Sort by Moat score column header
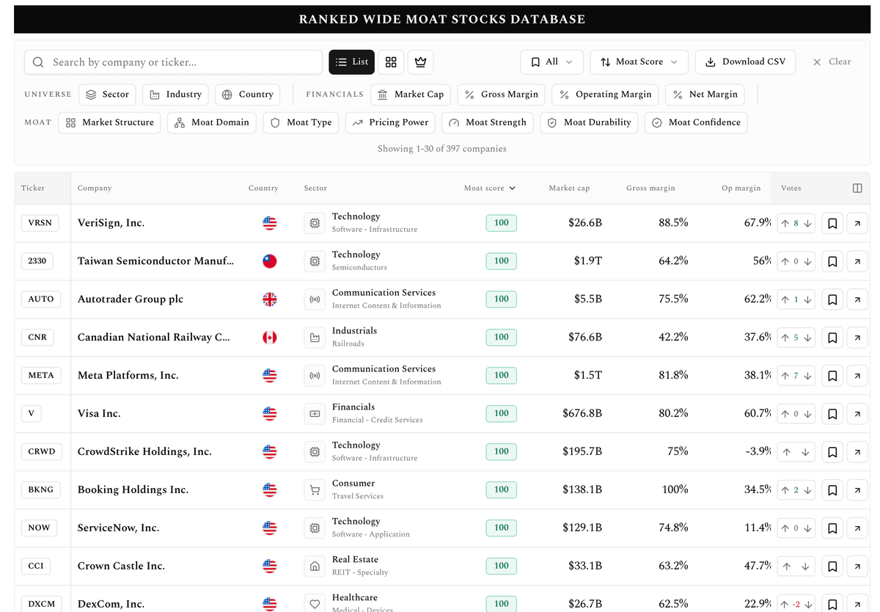 click(490, 189)
